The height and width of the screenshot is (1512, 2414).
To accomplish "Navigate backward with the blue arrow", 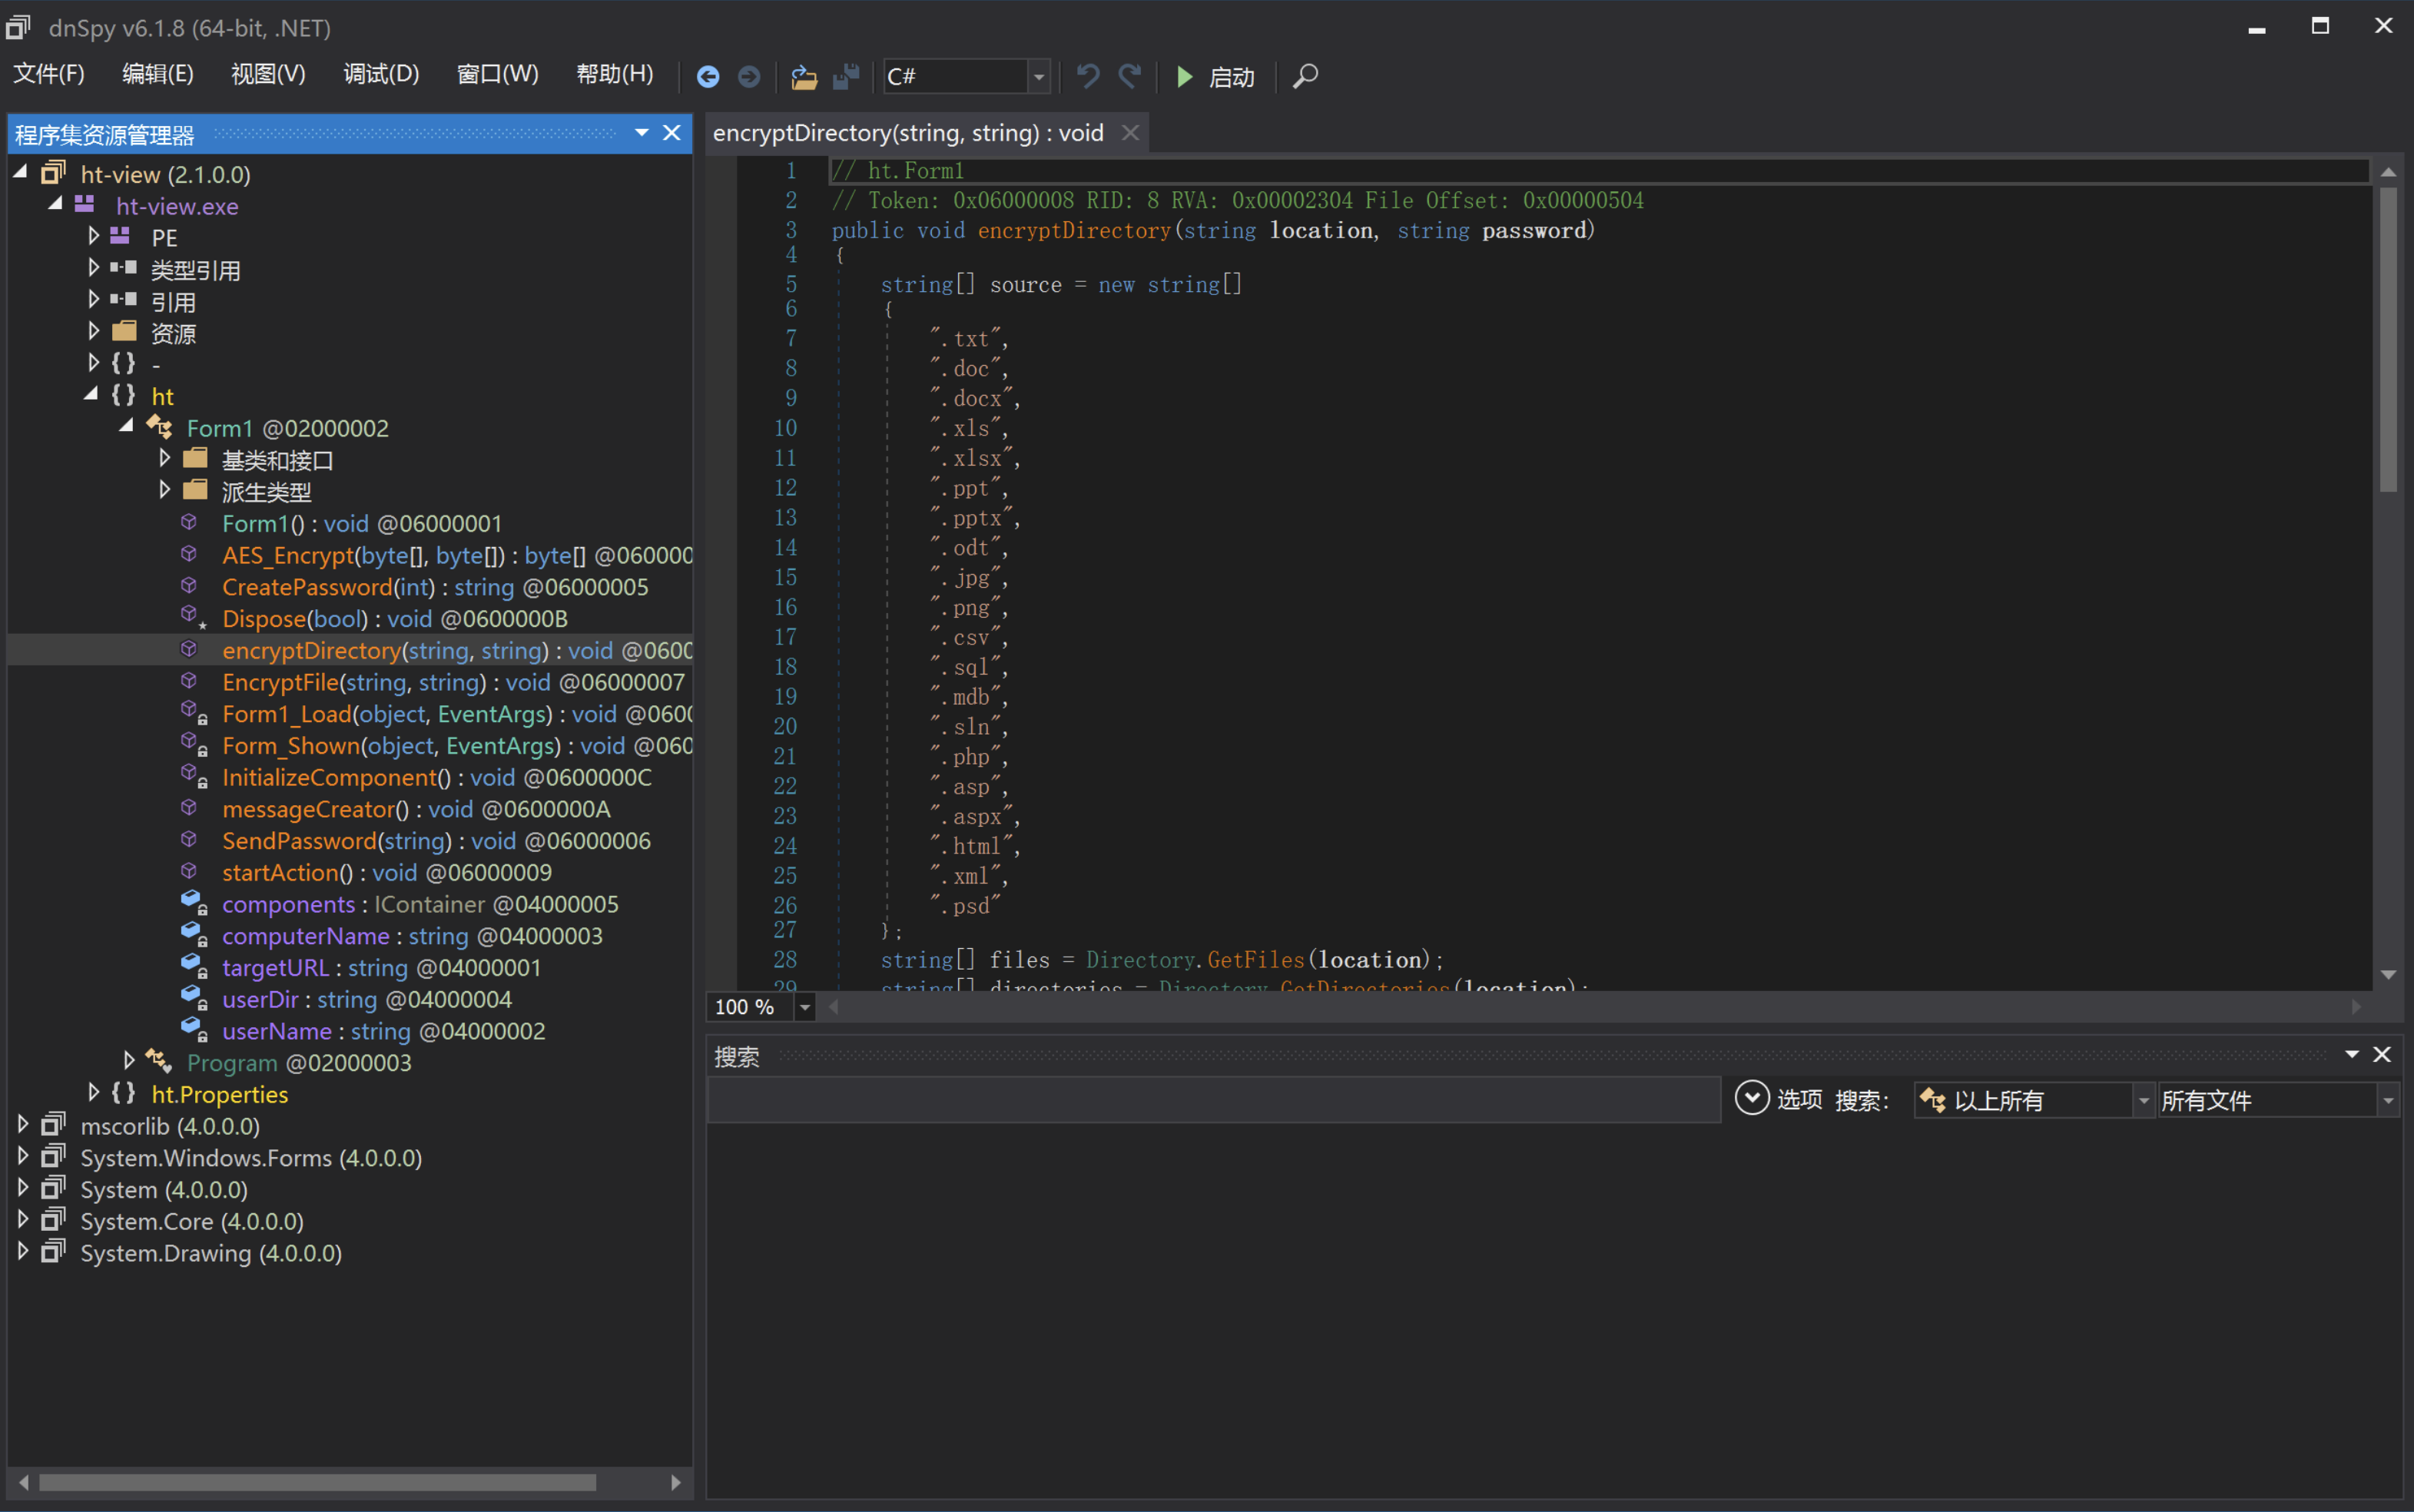I will click(x=708, y=77).
